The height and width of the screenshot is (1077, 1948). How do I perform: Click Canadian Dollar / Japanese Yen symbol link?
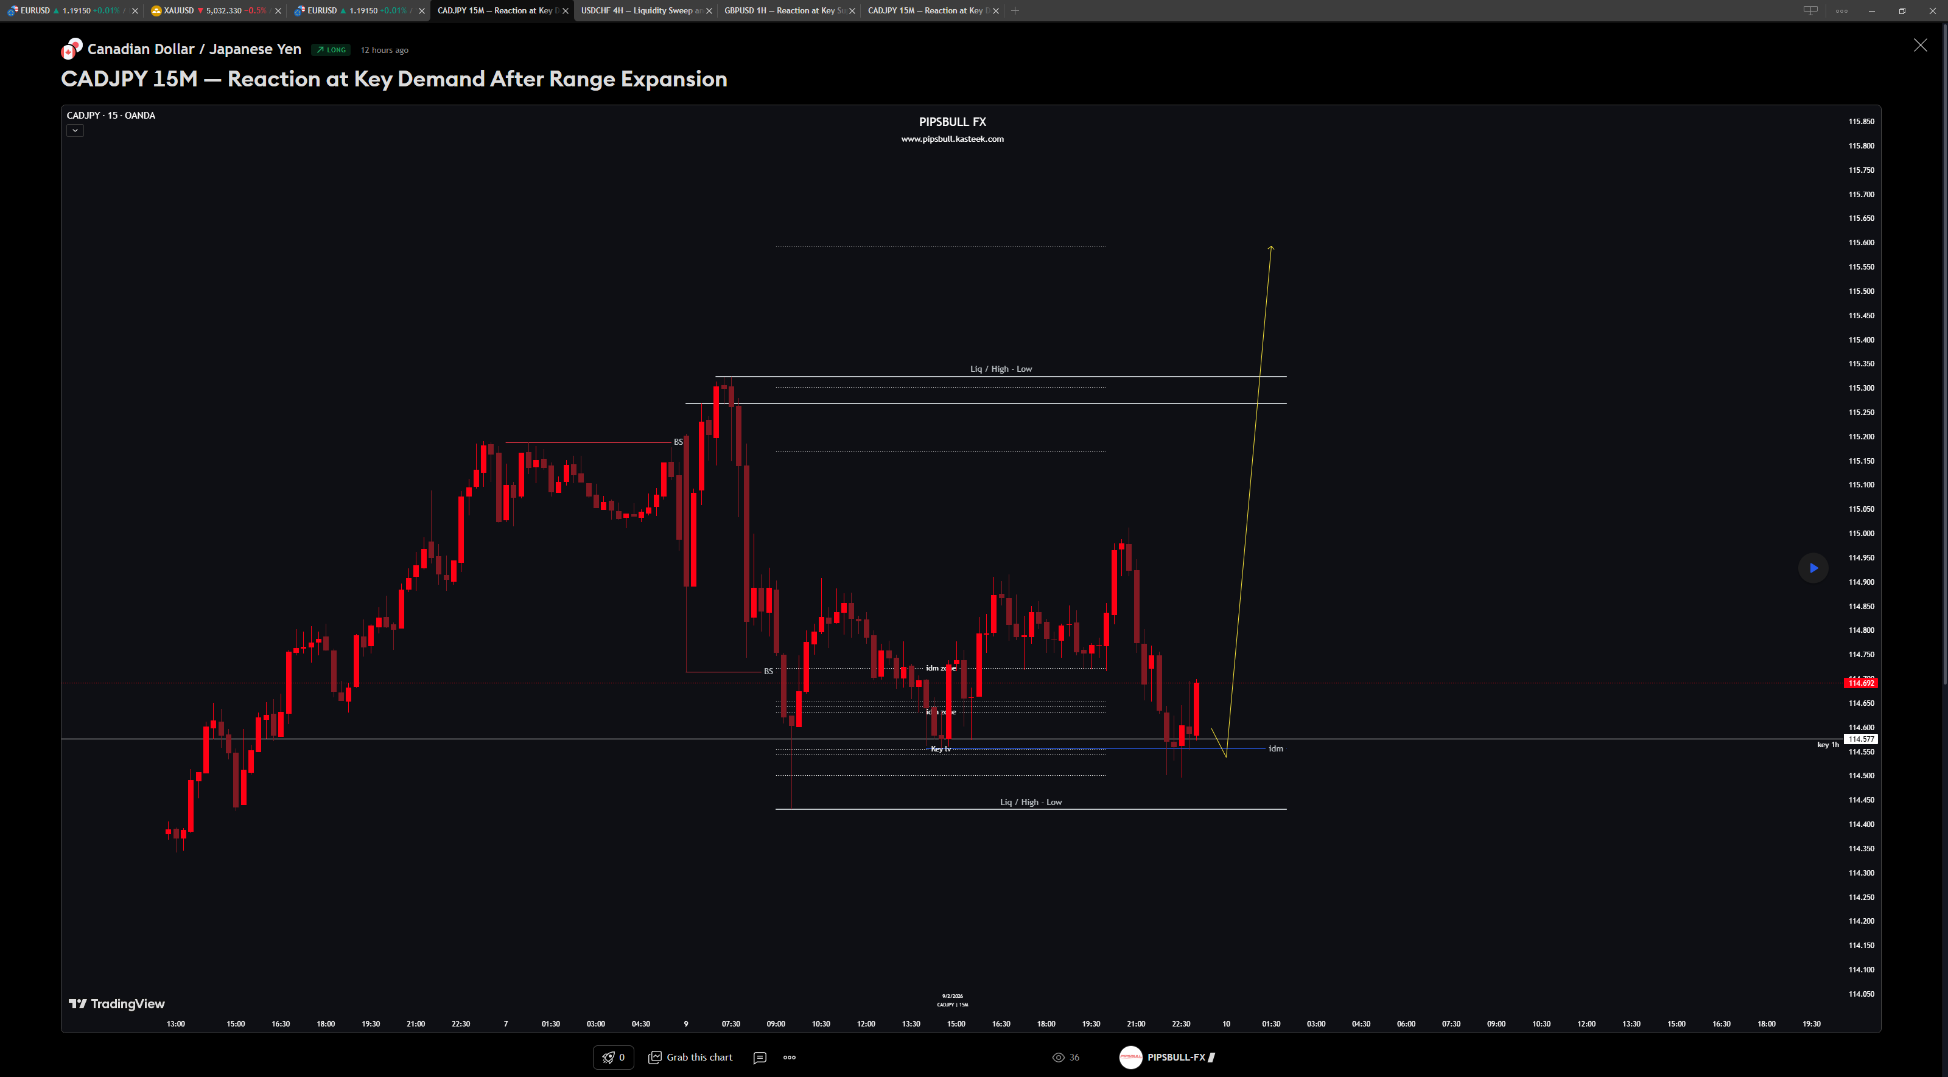(194, 49)
